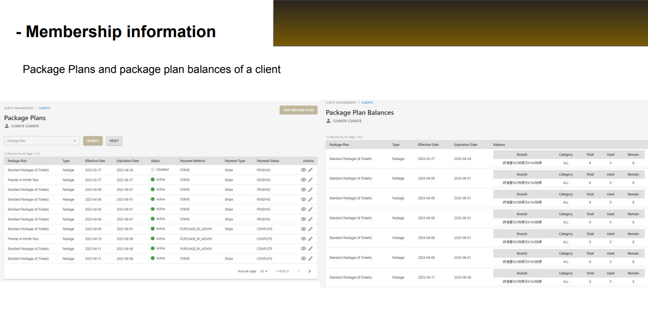
Task: Click the Payment Method column header
Action: [193, 161]
